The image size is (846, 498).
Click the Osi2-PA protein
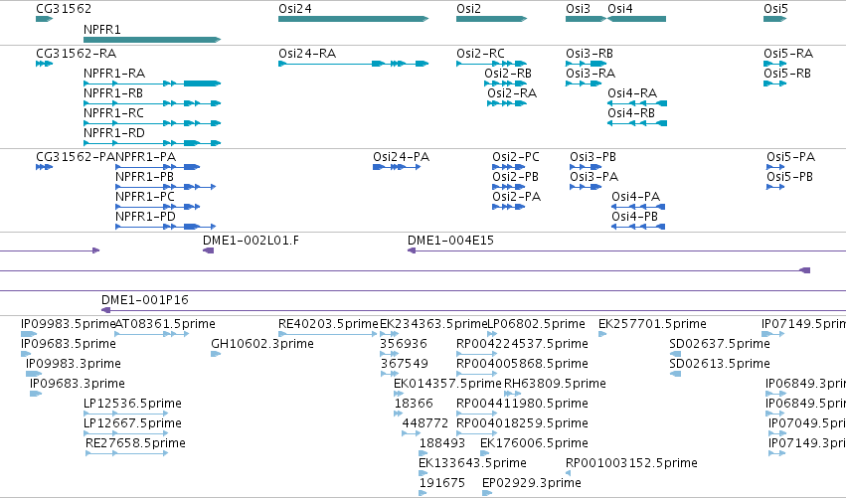pos(509,207)
